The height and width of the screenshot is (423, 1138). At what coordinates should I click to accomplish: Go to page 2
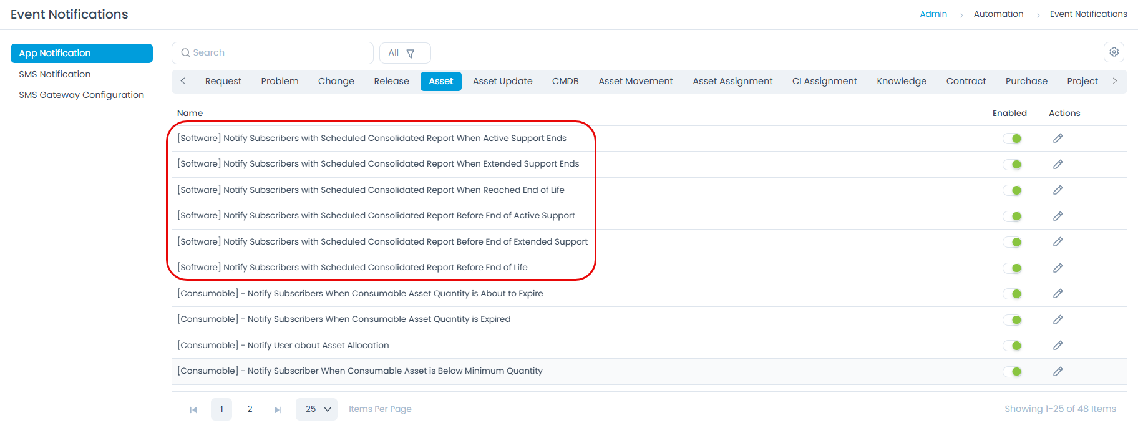[x=250, y=409]
